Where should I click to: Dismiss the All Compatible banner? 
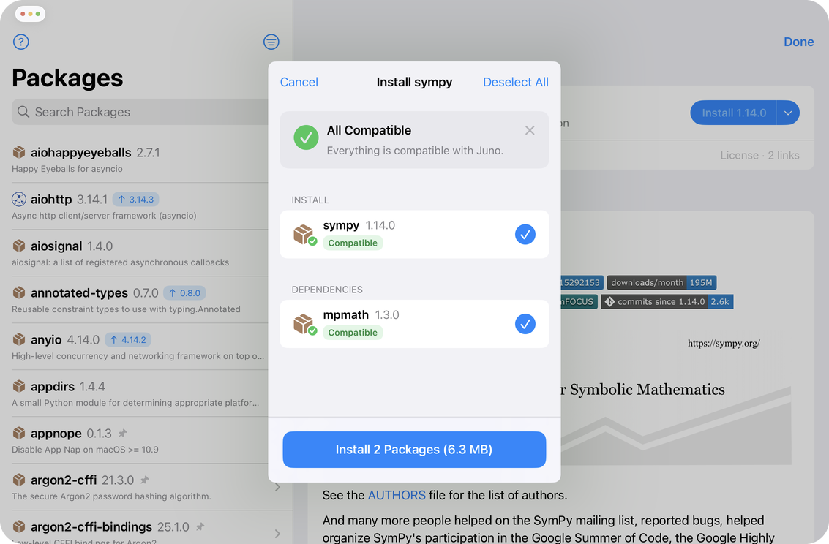[530, 130]
